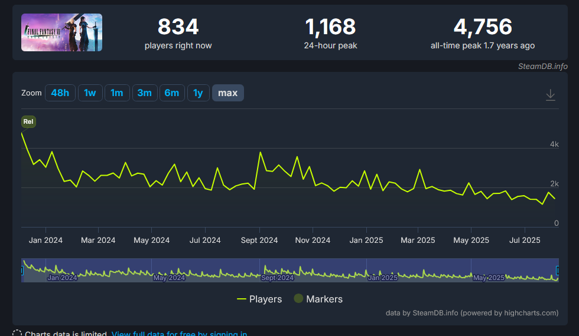
Task: Select the 3m zoom range
Action: [145, 93]
